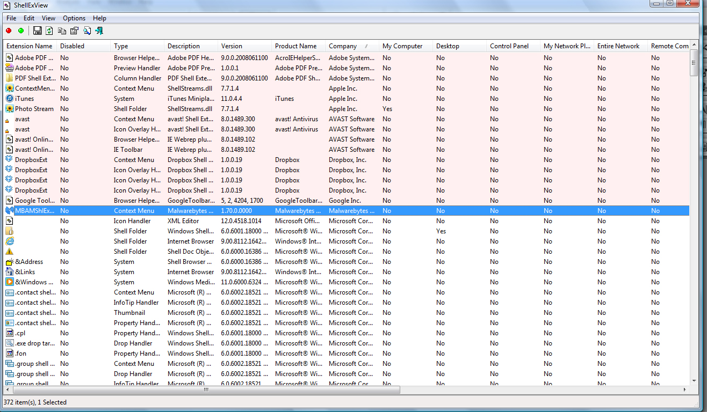Click the Refresh toolbar icon
The height and width of the screenshot is (412, 707).
click(49, 31)
